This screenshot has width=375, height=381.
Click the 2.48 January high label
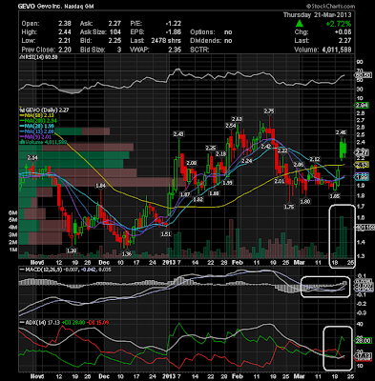(178, 134)
